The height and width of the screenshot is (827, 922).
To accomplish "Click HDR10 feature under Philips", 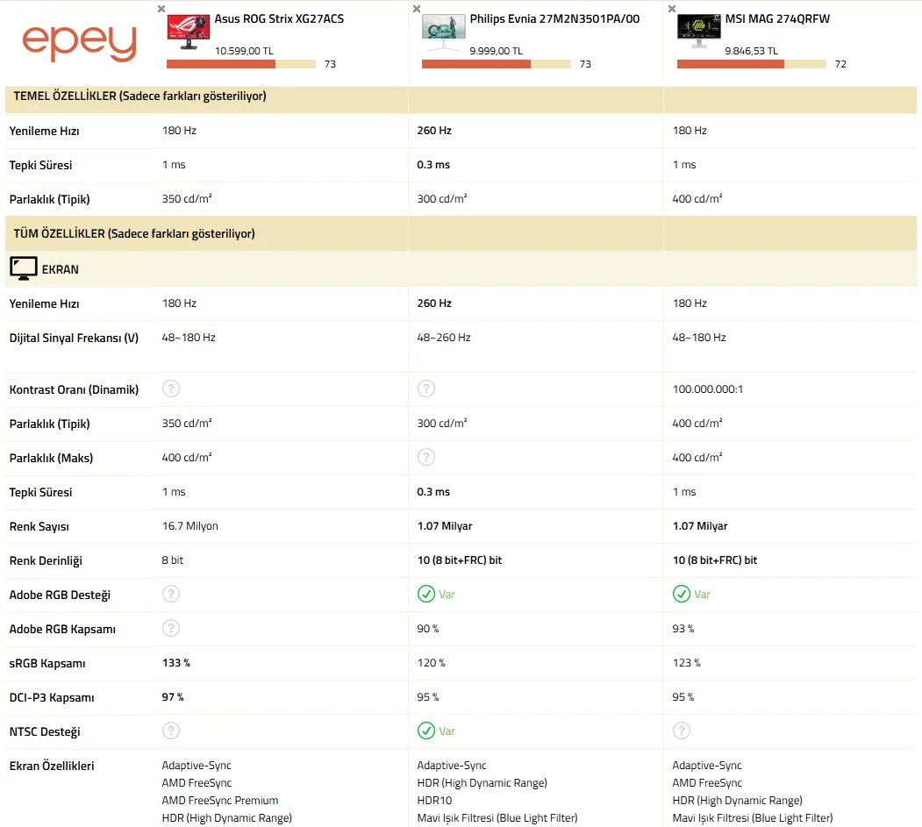I will tap(434, 801).
